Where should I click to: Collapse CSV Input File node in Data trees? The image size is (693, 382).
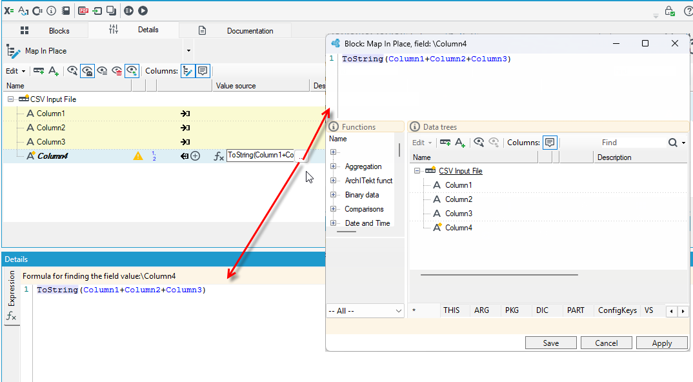point(417,171)
